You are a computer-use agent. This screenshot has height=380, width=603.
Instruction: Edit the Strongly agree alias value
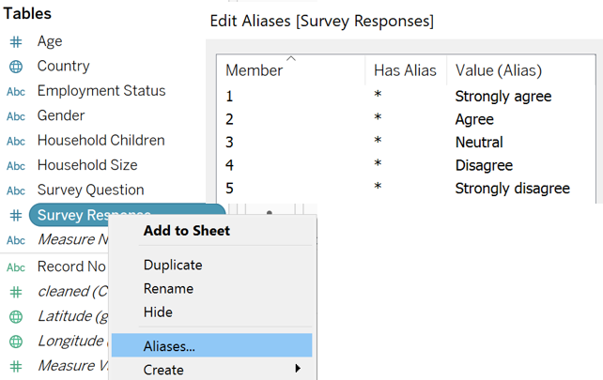click(502, 96)
